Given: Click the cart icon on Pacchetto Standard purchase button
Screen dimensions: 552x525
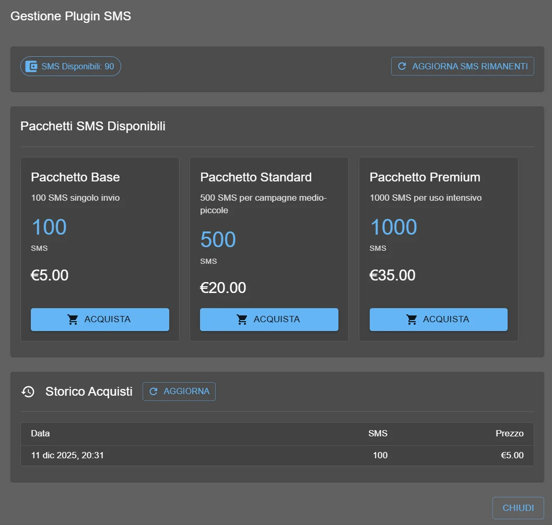Looking at the screenshot, I should point(242,319).
